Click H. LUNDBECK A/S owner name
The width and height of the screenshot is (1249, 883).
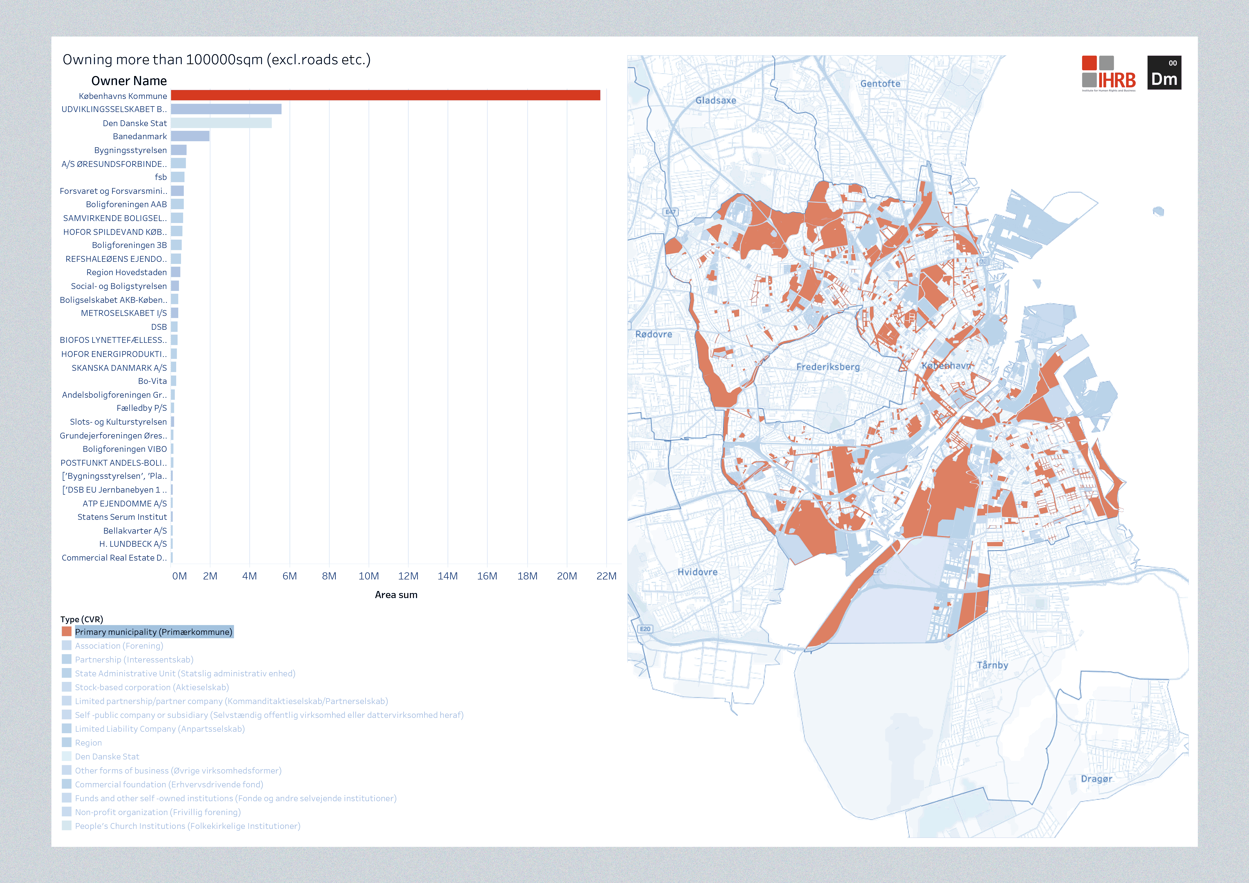coord(133,544)
